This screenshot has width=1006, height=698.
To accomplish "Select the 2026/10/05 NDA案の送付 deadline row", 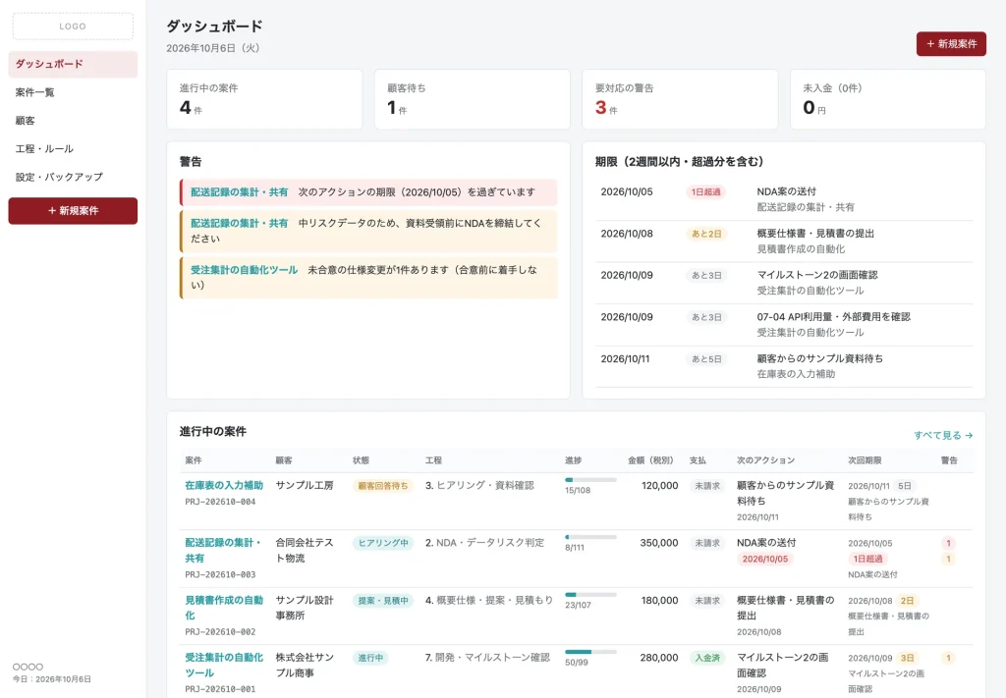I will pyautogui.click(x=784, y=199).
